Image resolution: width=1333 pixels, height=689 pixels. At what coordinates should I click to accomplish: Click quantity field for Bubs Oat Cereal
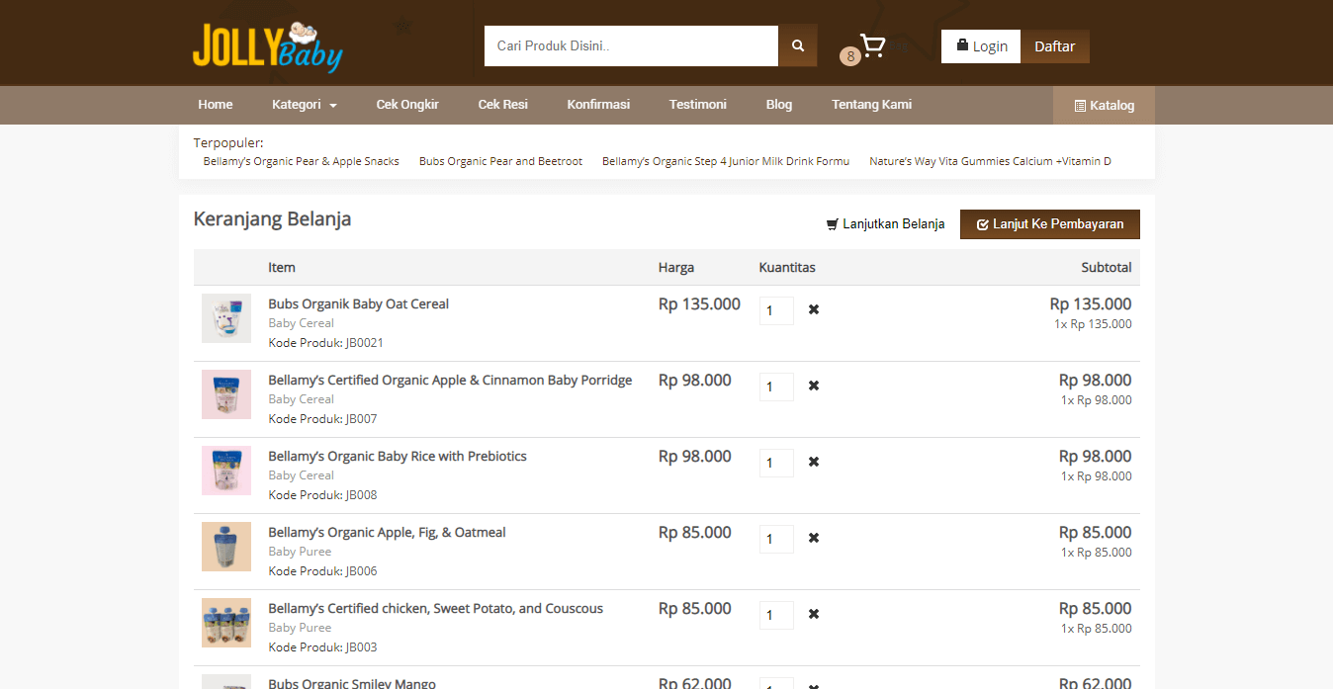click(776, 310)
